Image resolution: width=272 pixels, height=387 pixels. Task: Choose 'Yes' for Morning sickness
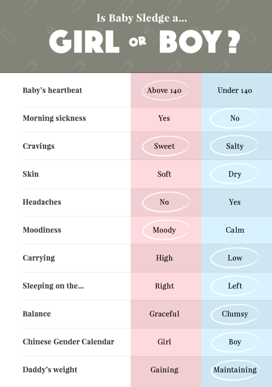point(164,118)
